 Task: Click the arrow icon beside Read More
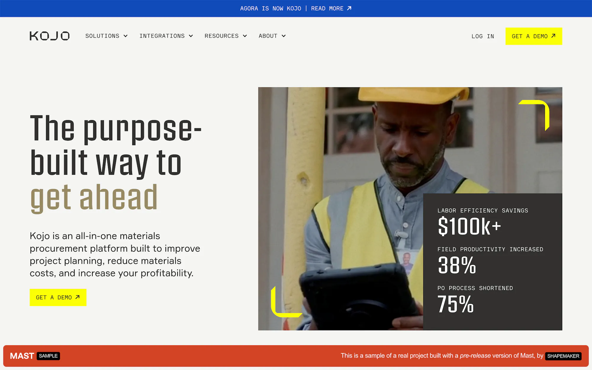349,8
